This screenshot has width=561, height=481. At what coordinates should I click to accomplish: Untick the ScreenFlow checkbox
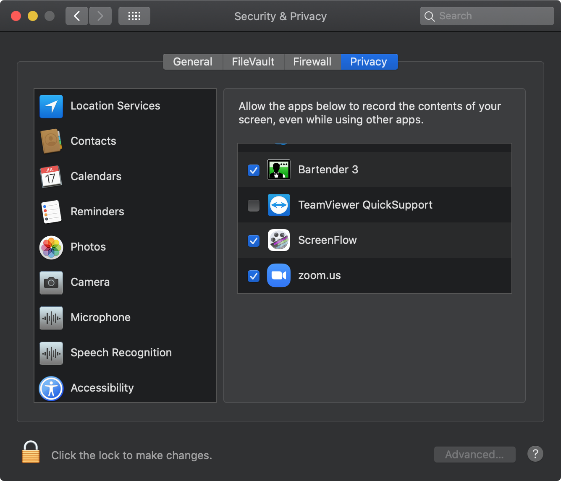coord(254,240)
